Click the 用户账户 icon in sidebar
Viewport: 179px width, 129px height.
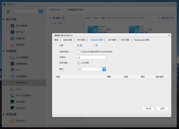click(x=12, y=32)
